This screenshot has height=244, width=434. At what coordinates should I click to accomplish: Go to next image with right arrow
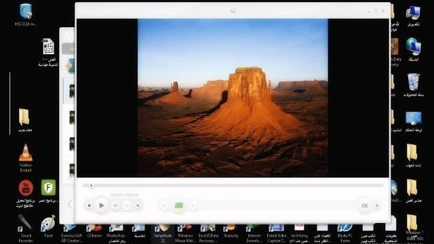pos(193,205)
